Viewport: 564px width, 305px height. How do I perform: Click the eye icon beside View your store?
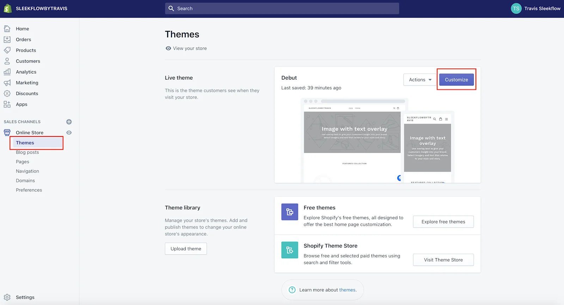168,48
